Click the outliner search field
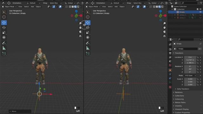203x114 pixels. 189,3
